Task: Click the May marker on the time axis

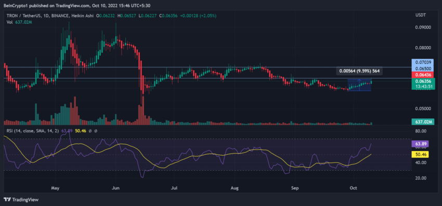Action: point(55,188)
